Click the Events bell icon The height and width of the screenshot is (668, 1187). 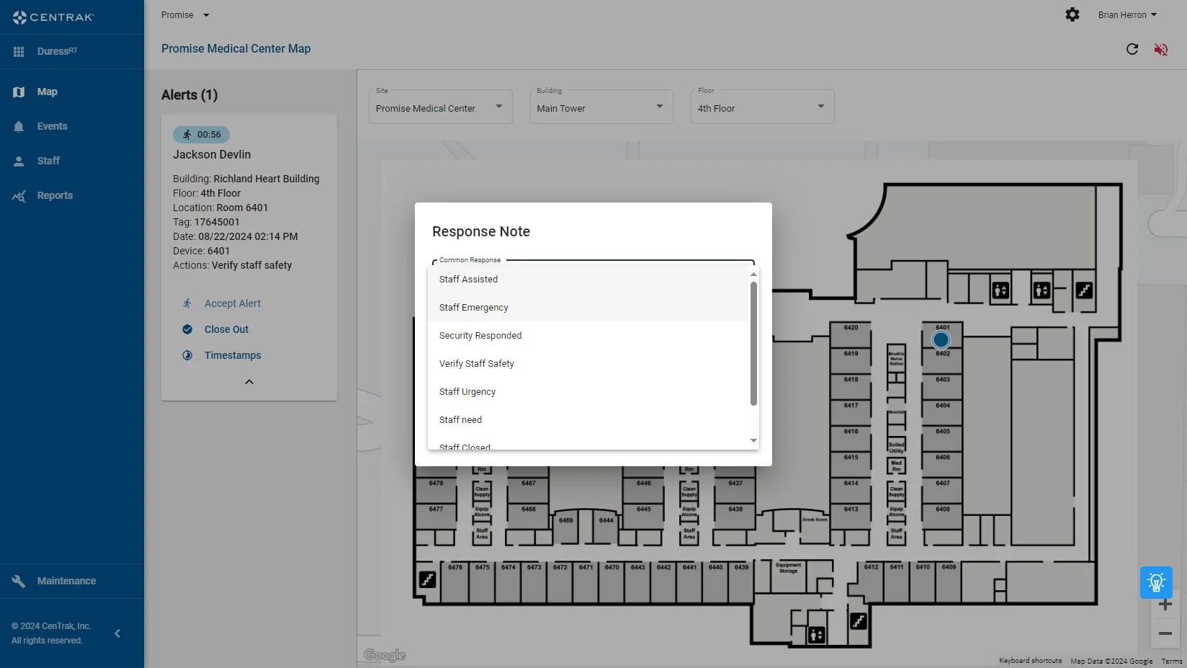click(19, 126)
